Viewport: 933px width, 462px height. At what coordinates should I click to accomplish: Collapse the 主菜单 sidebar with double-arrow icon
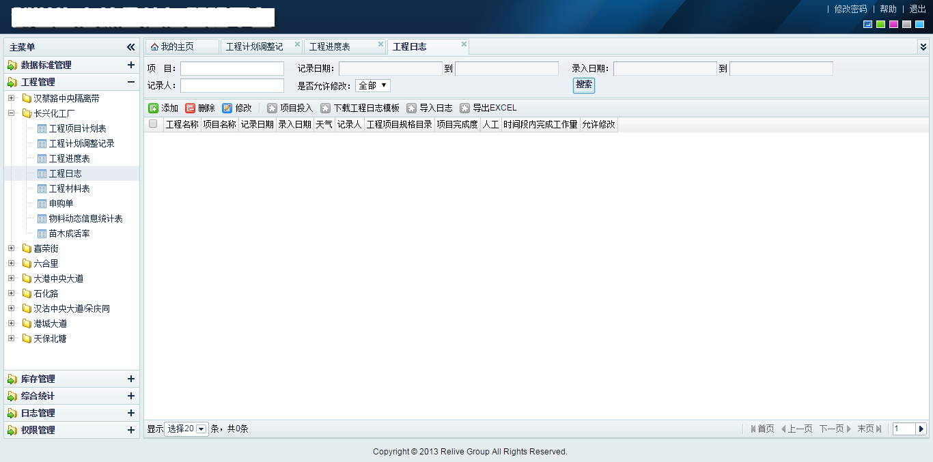pos(130,47)
